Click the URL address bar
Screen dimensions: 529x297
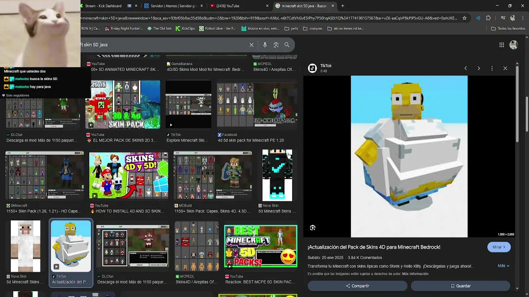click(269, 18)
